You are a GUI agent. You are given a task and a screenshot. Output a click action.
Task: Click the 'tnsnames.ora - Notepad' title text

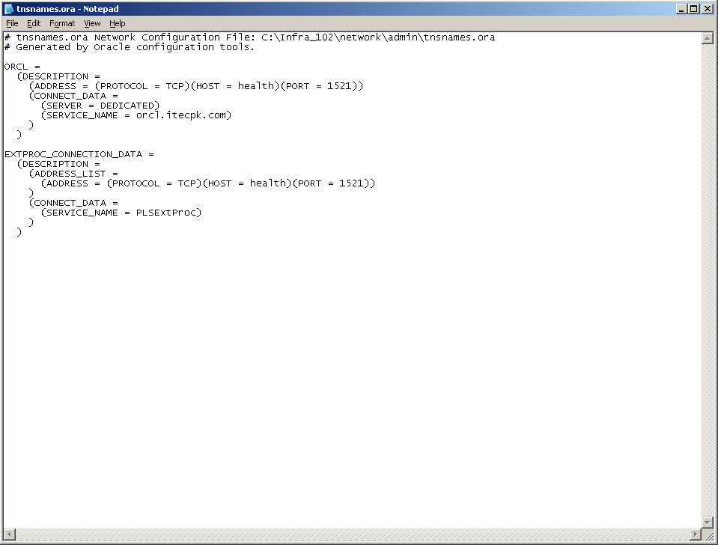tap(68, 9)
